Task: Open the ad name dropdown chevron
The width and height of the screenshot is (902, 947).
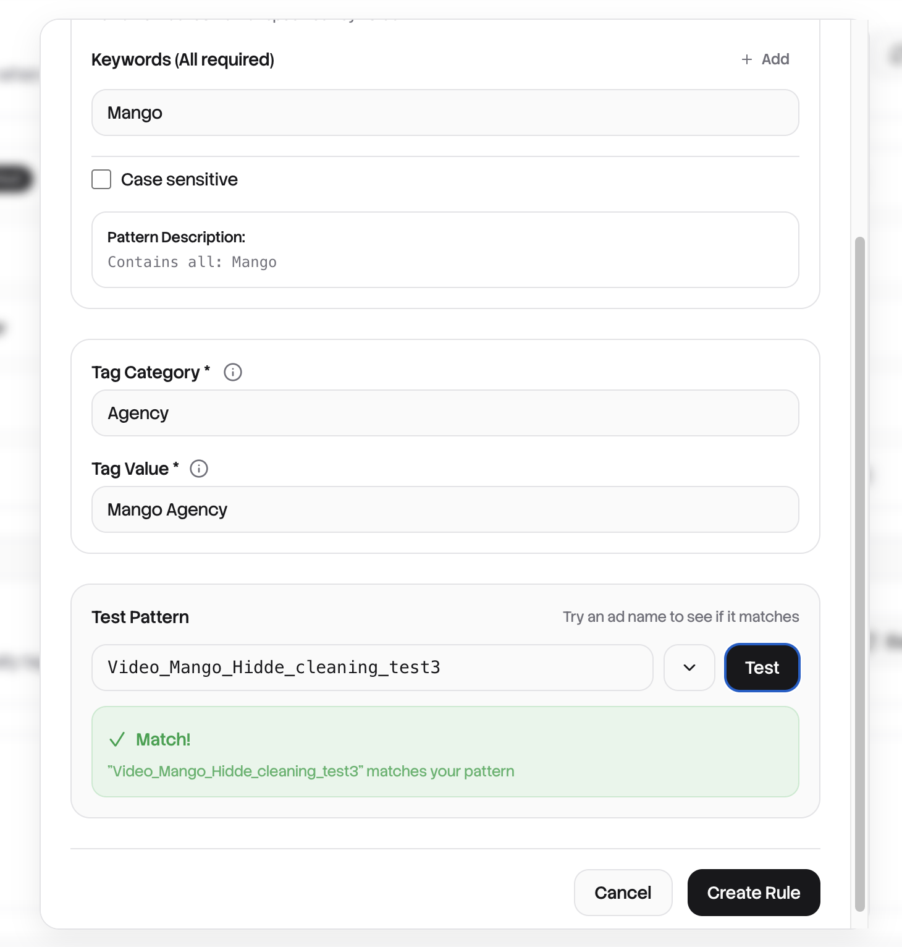Action: point(689,668)
